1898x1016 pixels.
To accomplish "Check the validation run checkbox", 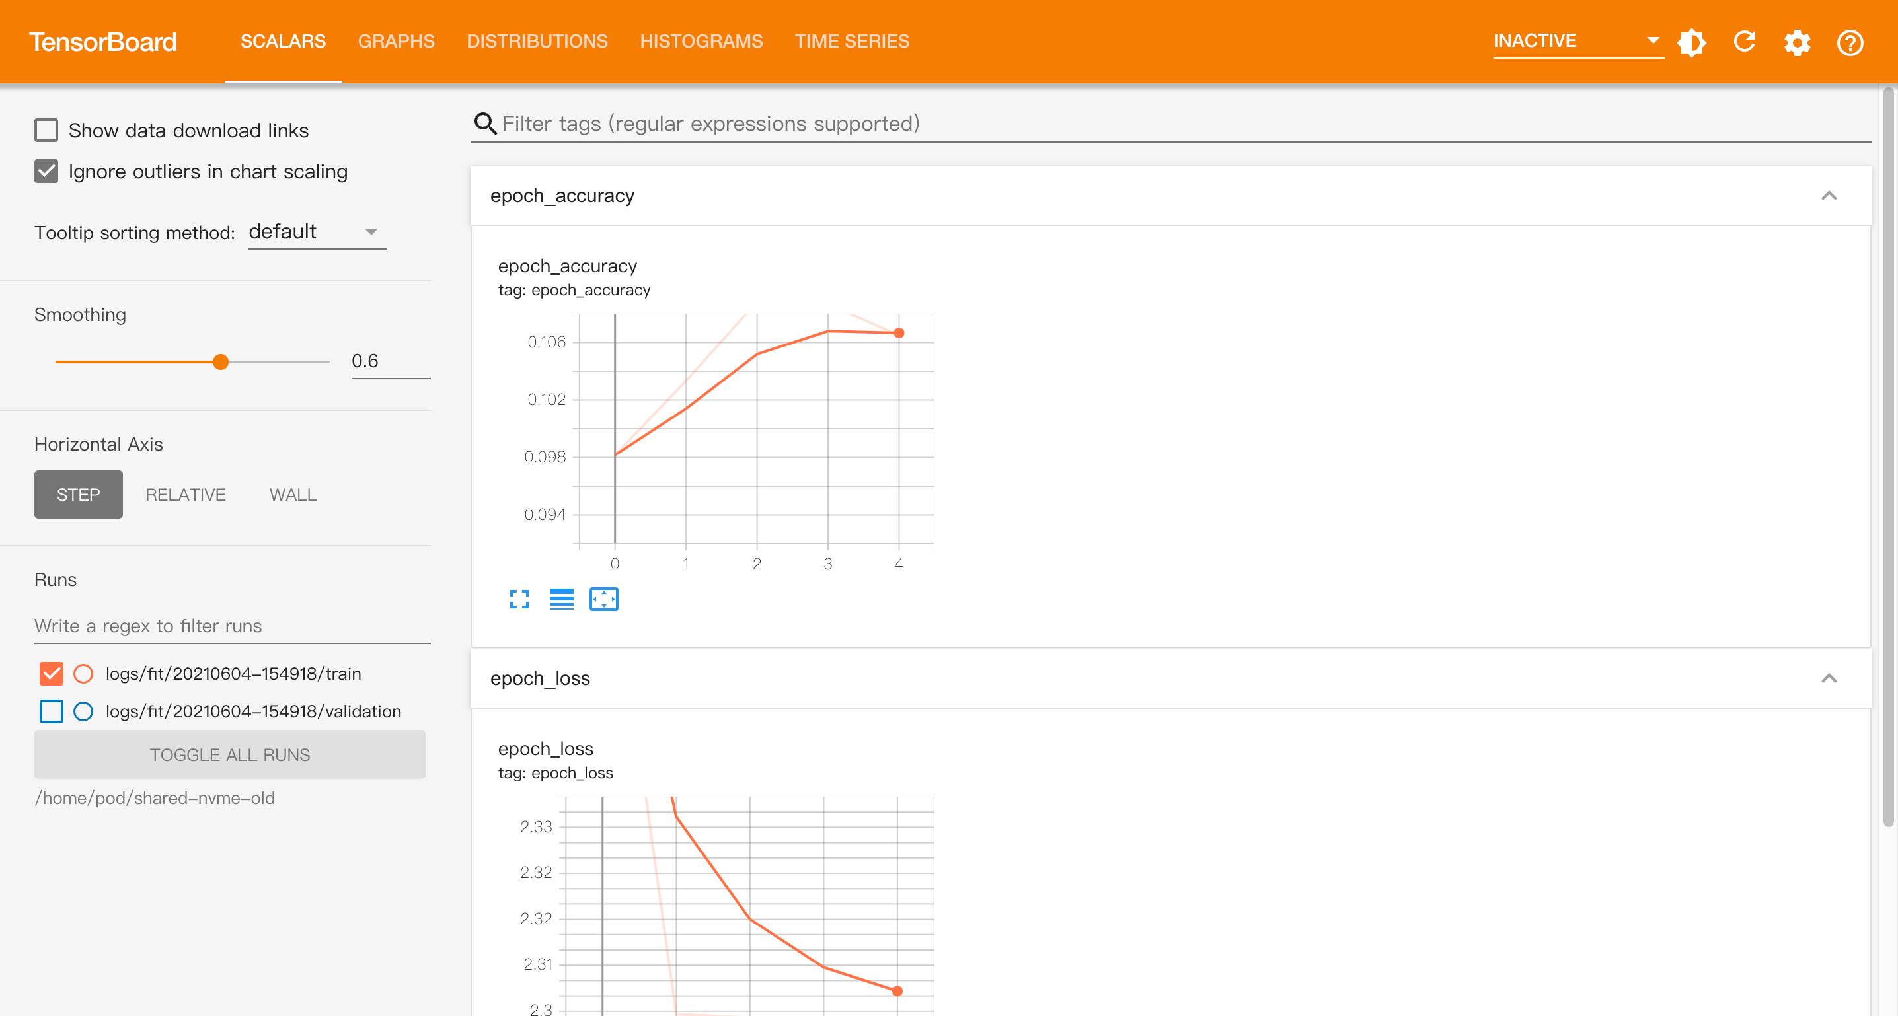I will [x=52, y=711].
